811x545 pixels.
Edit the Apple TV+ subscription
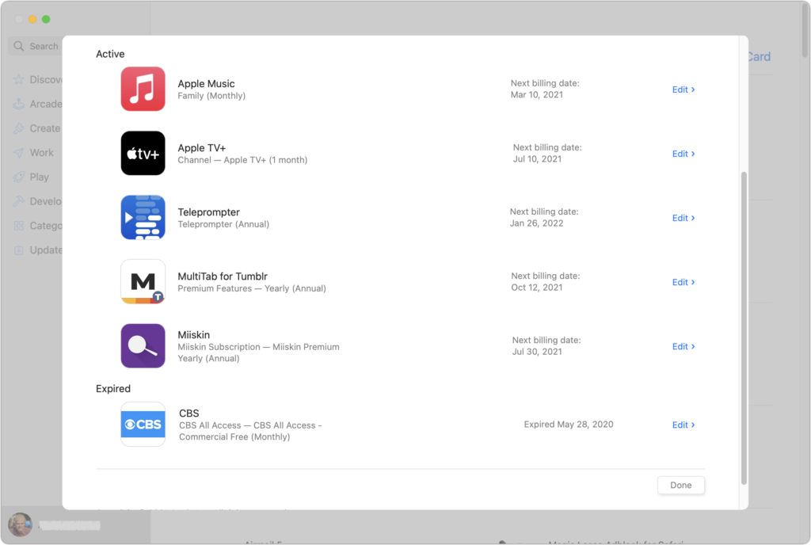pyautogui.click(x=682, y=153)
